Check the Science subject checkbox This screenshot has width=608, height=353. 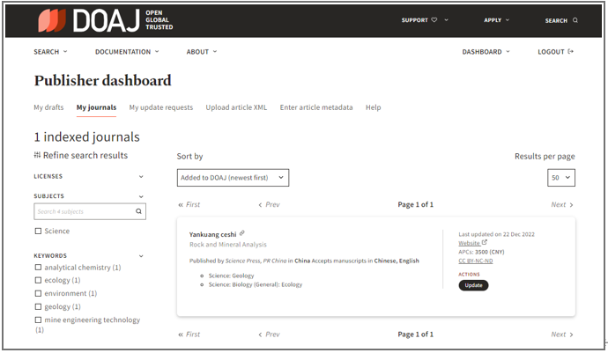point(38,232)
